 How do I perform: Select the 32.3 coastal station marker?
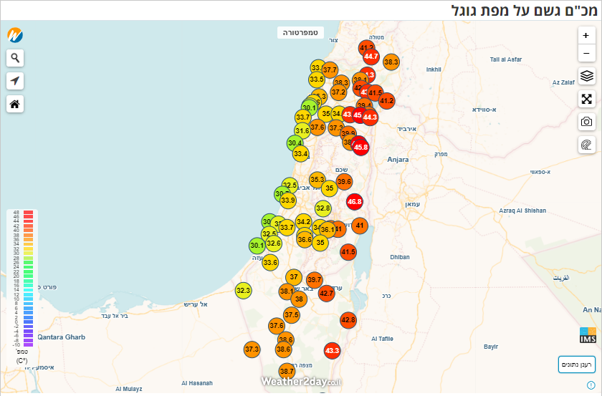(x=244, y=291)
